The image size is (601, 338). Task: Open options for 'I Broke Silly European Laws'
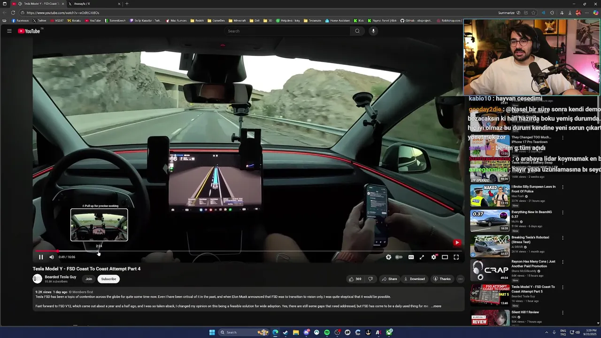pyautogui.click(x=562, y=187)
